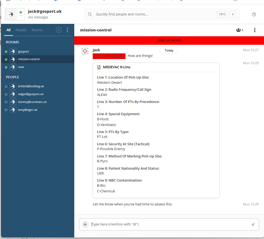Click the attachment plus icon in composer
The image size is (264, 239).
coord(85,224)
